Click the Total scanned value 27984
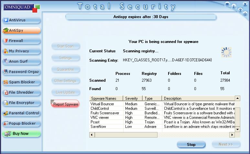The height and width of the screenshot is (154, 250). coord(225,80)
